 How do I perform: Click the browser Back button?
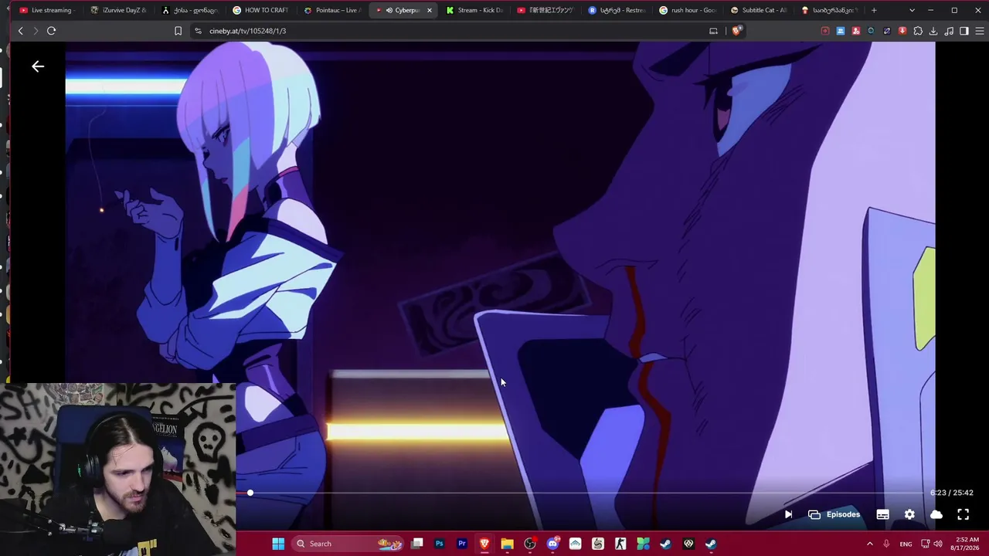(21, 31)
